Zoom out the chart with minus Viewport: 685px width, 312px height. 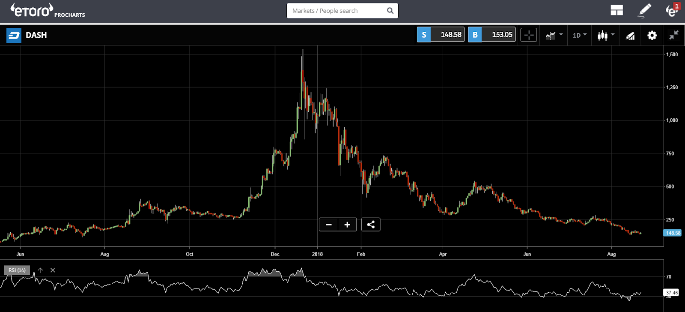(328, 225)
